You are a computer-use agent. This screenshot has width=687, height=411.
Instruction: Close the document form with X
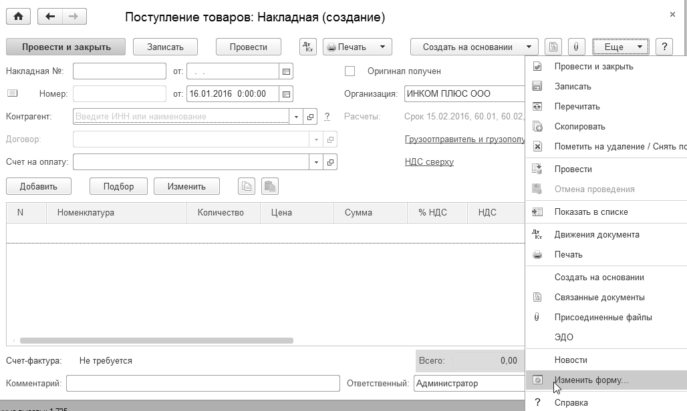click(x=672, y=15)
